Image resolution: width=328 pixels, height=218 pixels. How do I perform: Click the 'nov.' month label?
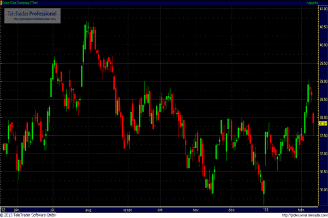point(196,209)
